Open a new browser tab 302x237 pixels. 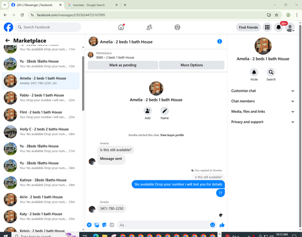point(125,5)
